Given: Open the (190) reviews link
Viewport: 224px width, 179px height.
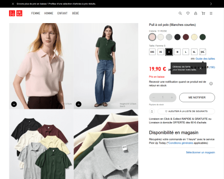Looking at the screenshot, I should [x=212, y=67].
